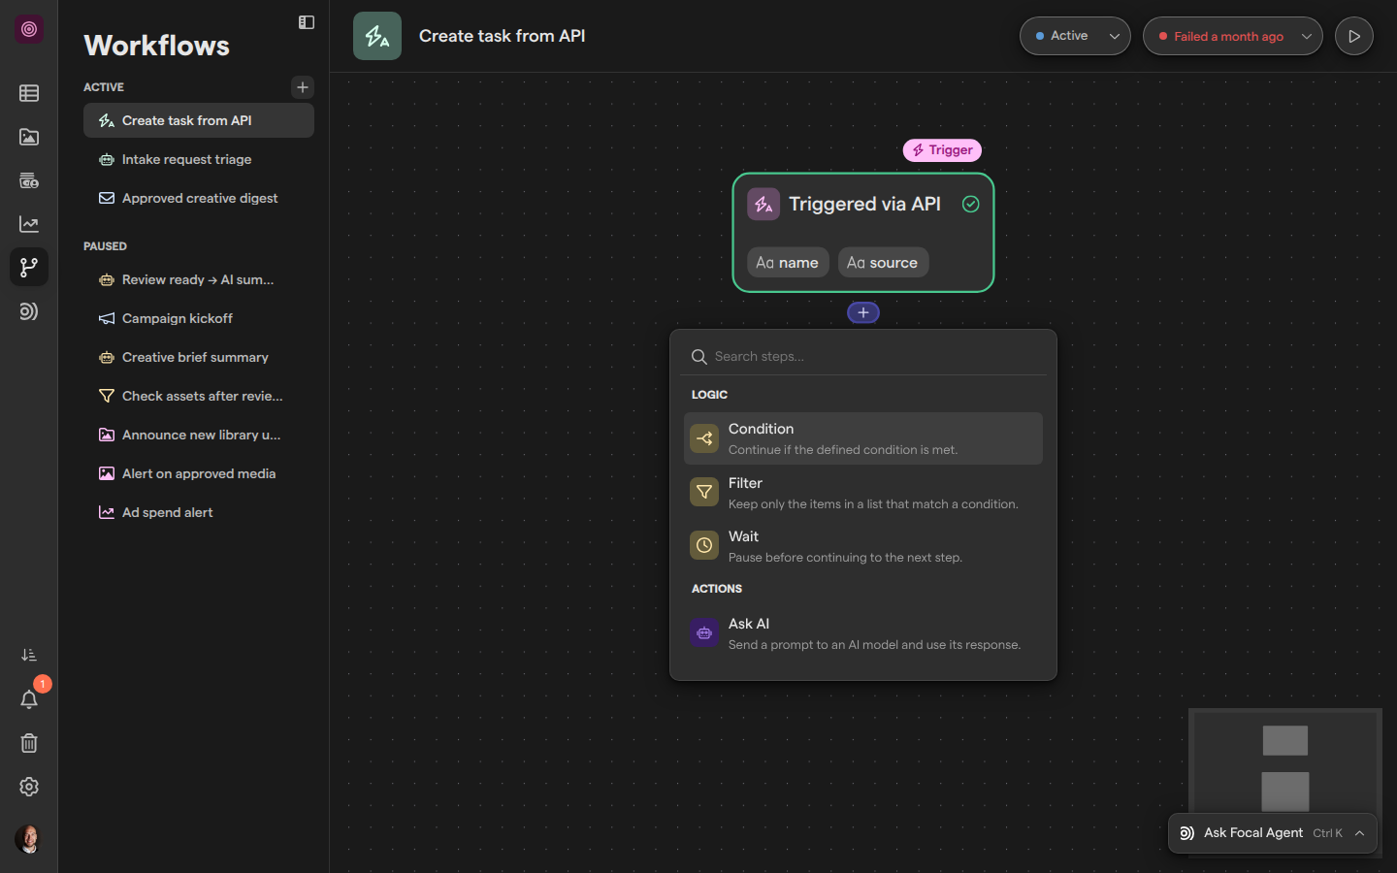Open the Ad spend alert workflow
This screenshot has width=1397, height=873.
point(199,512)
